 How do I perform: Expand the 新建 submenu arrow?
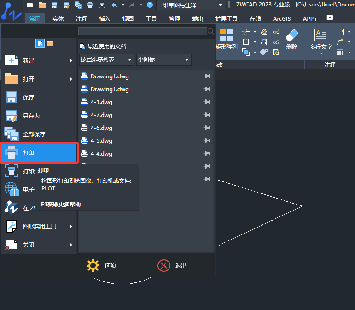(x=71, y=60)
